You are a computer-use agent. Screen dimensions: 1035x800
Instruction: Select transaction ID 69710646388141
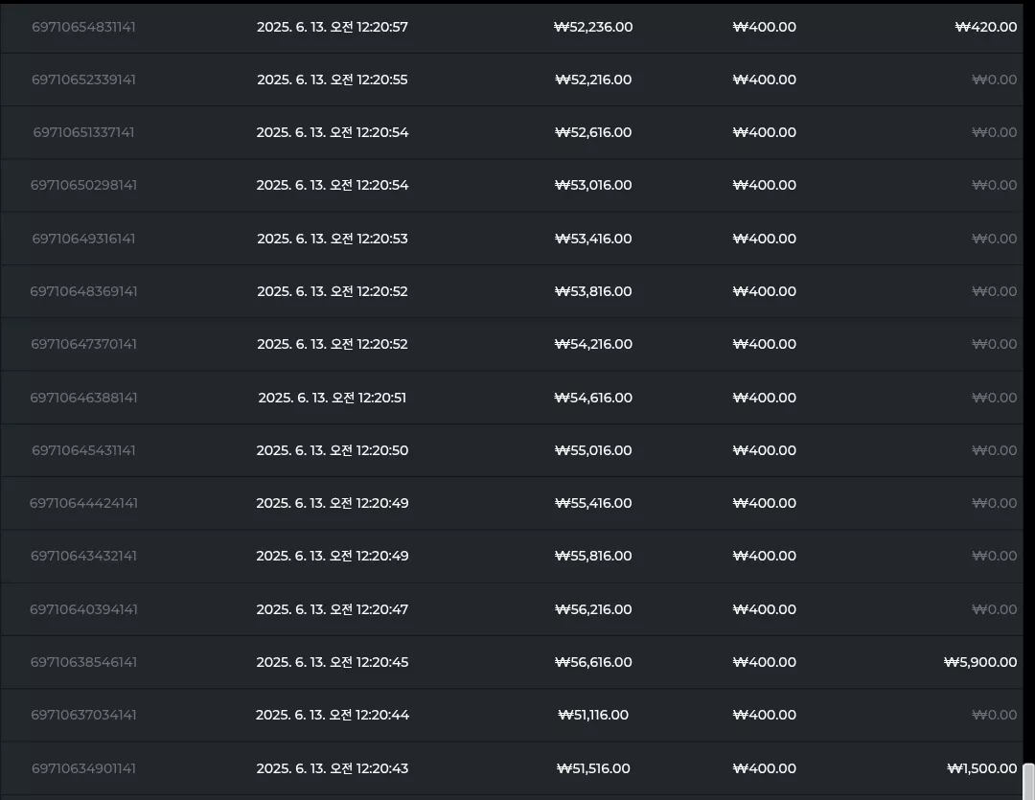pyautogui.click(x=83, y=398)
